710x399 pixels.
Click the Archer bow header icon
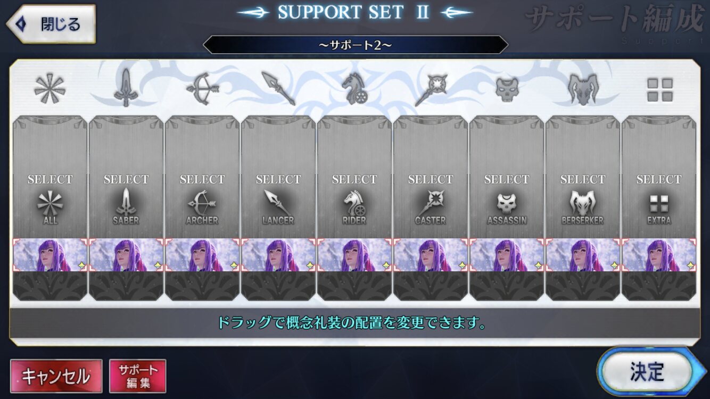pyautogui.click(x=202, y=88)
